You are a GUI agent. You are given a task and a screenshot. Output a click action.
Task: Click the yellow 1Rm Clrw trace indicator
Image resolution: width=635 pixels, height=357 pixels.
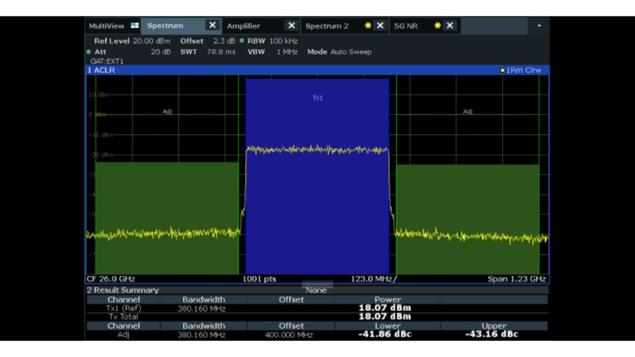pos(520,70)
